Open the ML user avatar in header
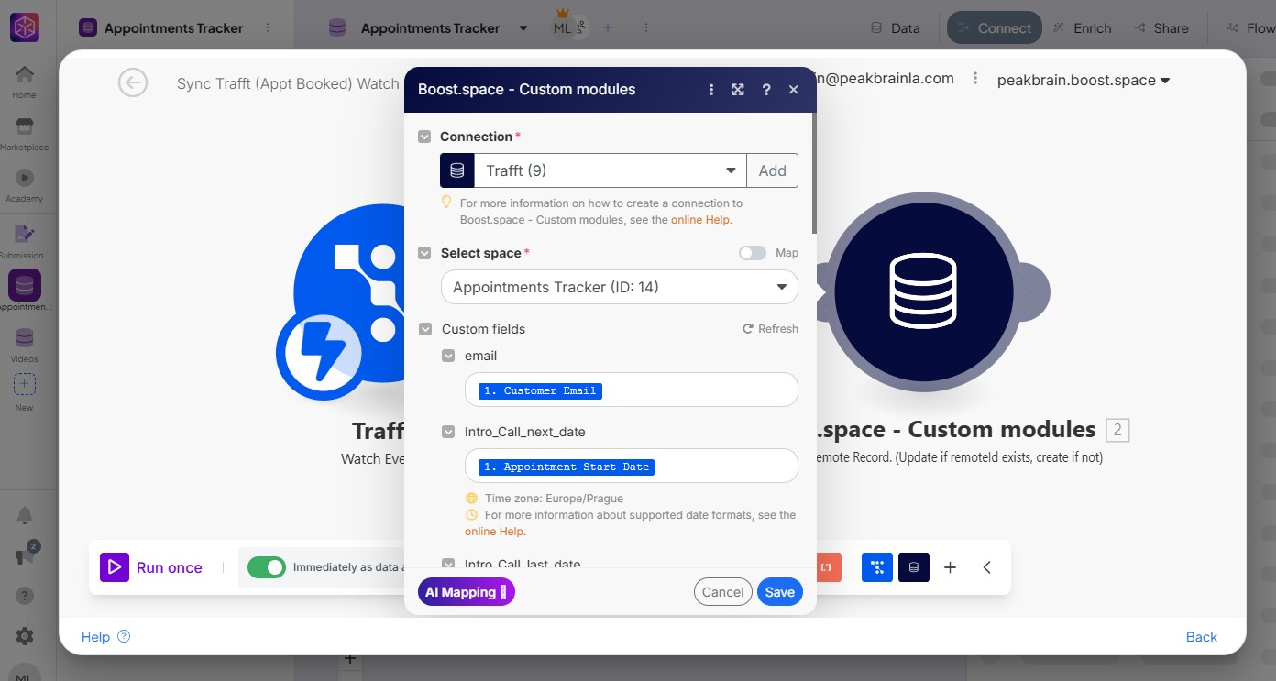The height and width of the screenshot is (681, 1276). [562, 28]
